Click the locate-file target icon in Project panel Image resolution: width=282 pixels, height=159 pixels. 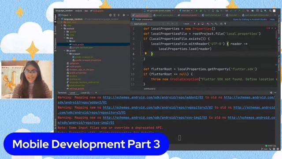[110, 15]
